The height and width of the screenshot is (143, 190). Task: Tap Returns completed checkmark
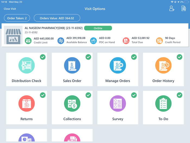pos(43,95)
